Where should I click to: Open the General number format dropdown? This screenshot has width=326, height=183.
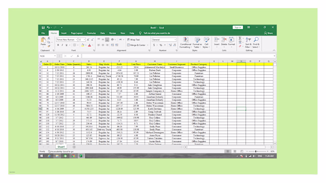(x=175, y=39)
